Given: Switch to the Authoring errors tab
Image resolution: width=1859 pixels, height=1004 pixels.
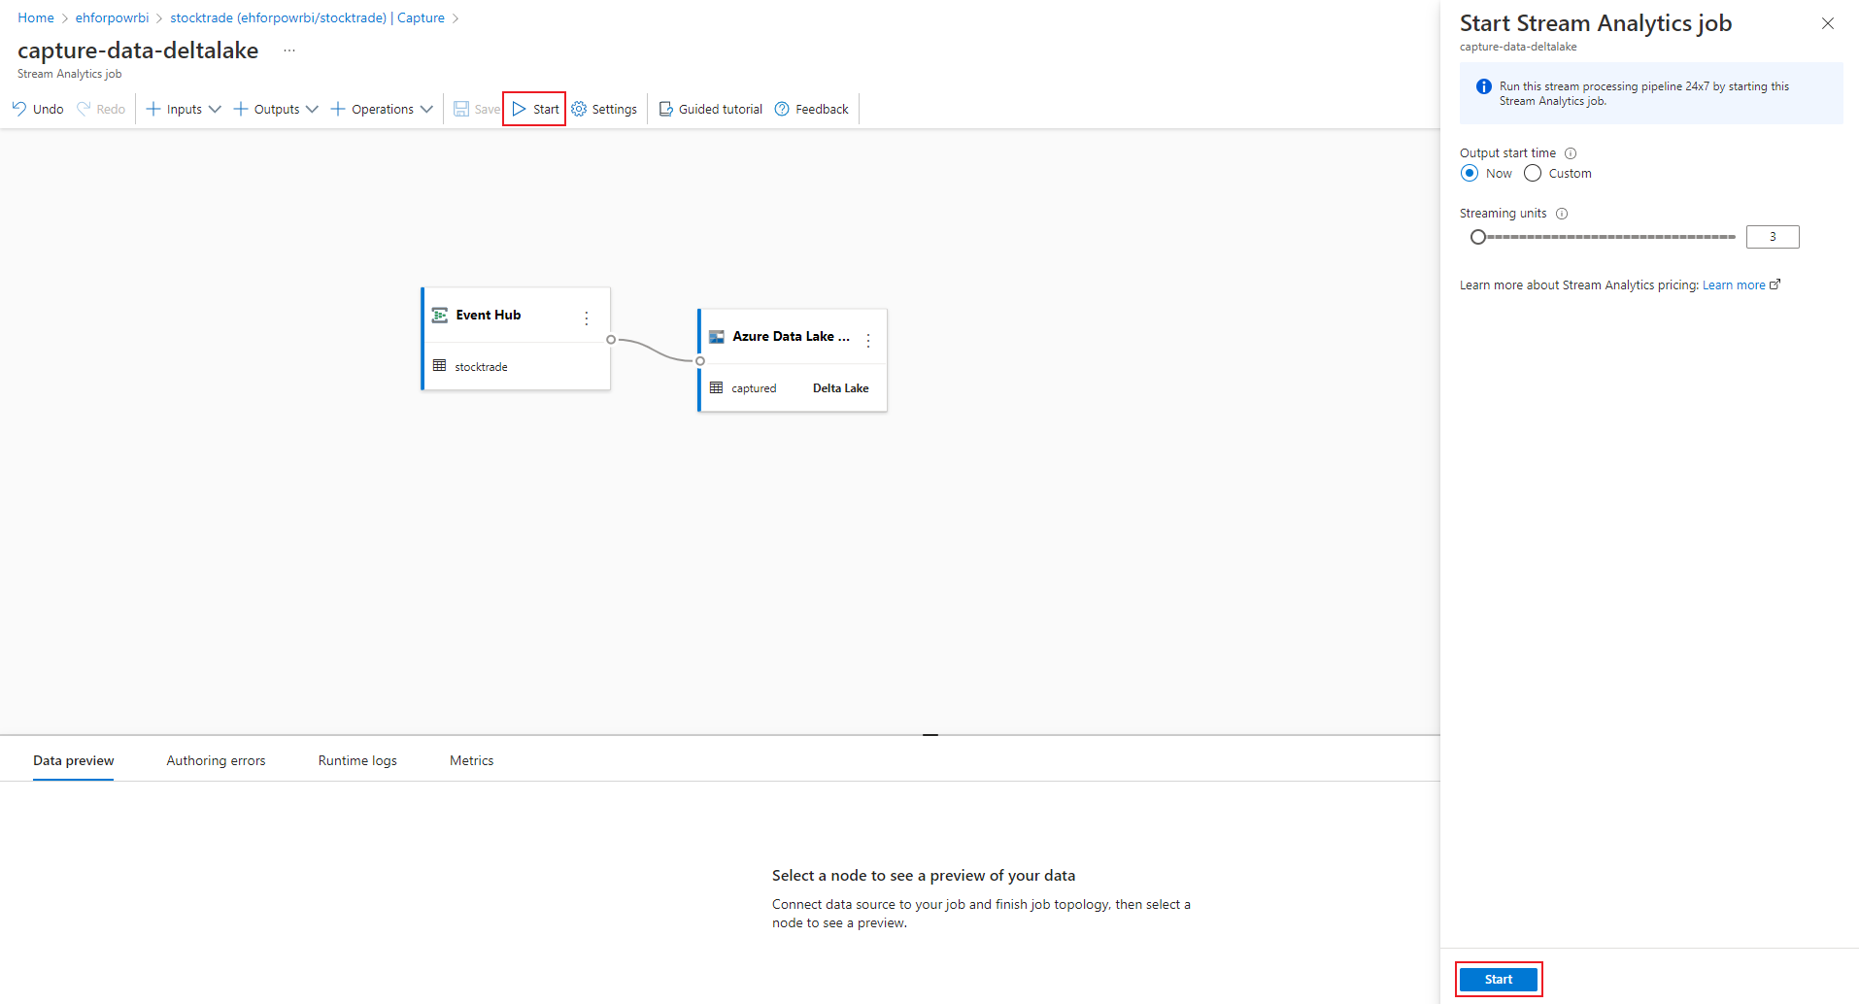Looking at the screenshot, I should [x=216, y=760].
